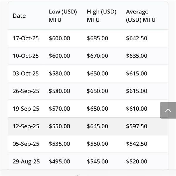This screenshot has height=176, width=176.
Task: Select the 19-Sep-25 date cell
Action: tap(26, 109)
